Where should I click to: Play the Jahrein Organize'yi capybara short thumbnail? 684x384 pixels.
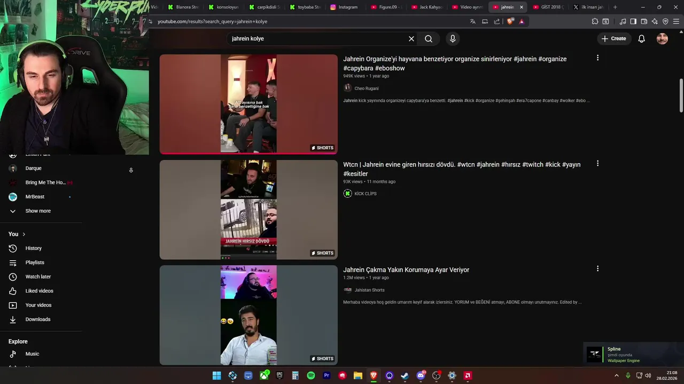coord(248,104)
